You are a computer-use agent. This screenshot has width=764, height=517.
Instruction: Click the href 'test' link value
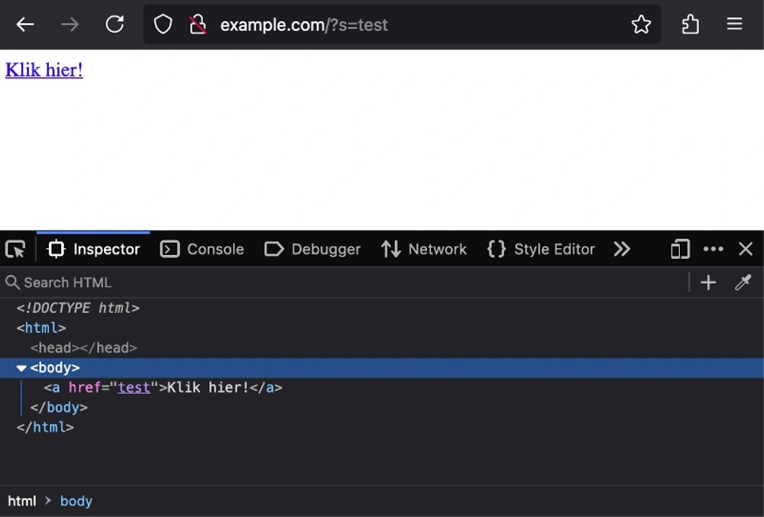point(134,387)
